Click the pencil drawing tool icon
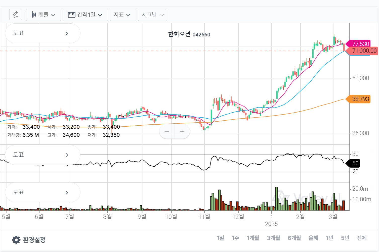 click(16, 15)
